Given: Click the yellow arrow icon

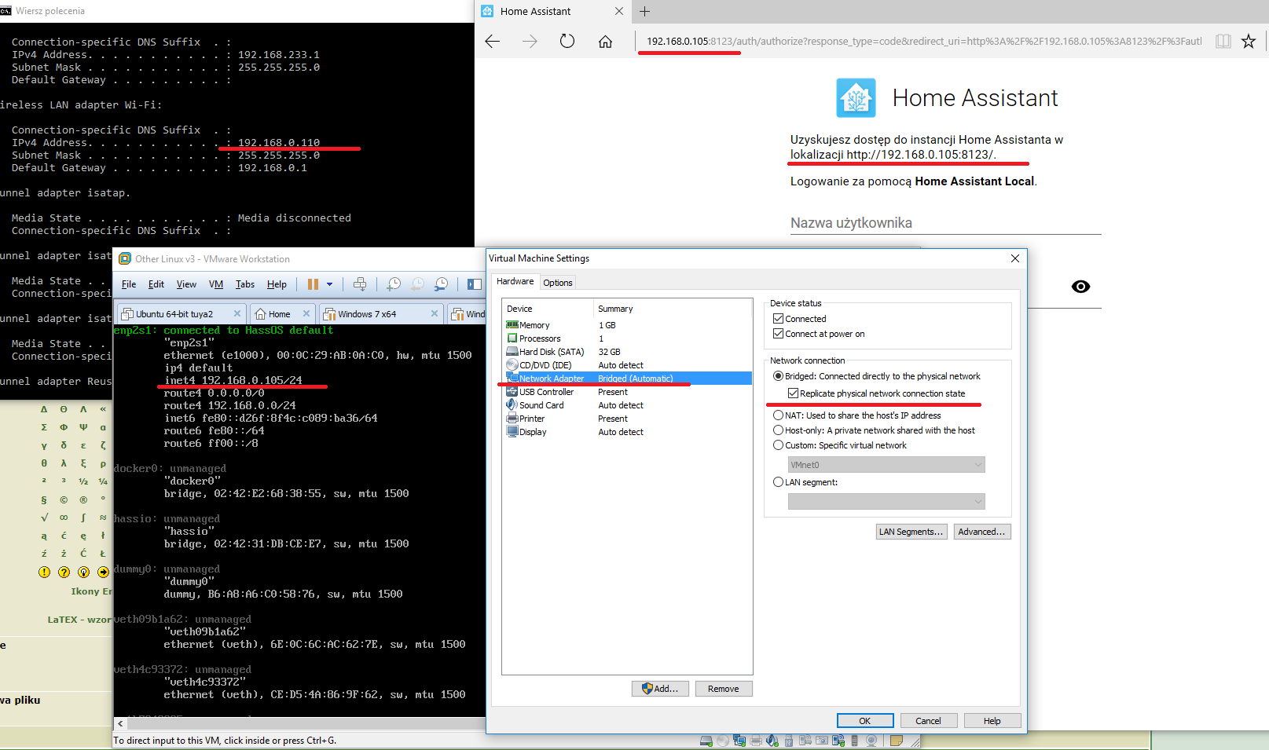Looking at the screenshot, I should pyautogui.click(x=103, y=572).
